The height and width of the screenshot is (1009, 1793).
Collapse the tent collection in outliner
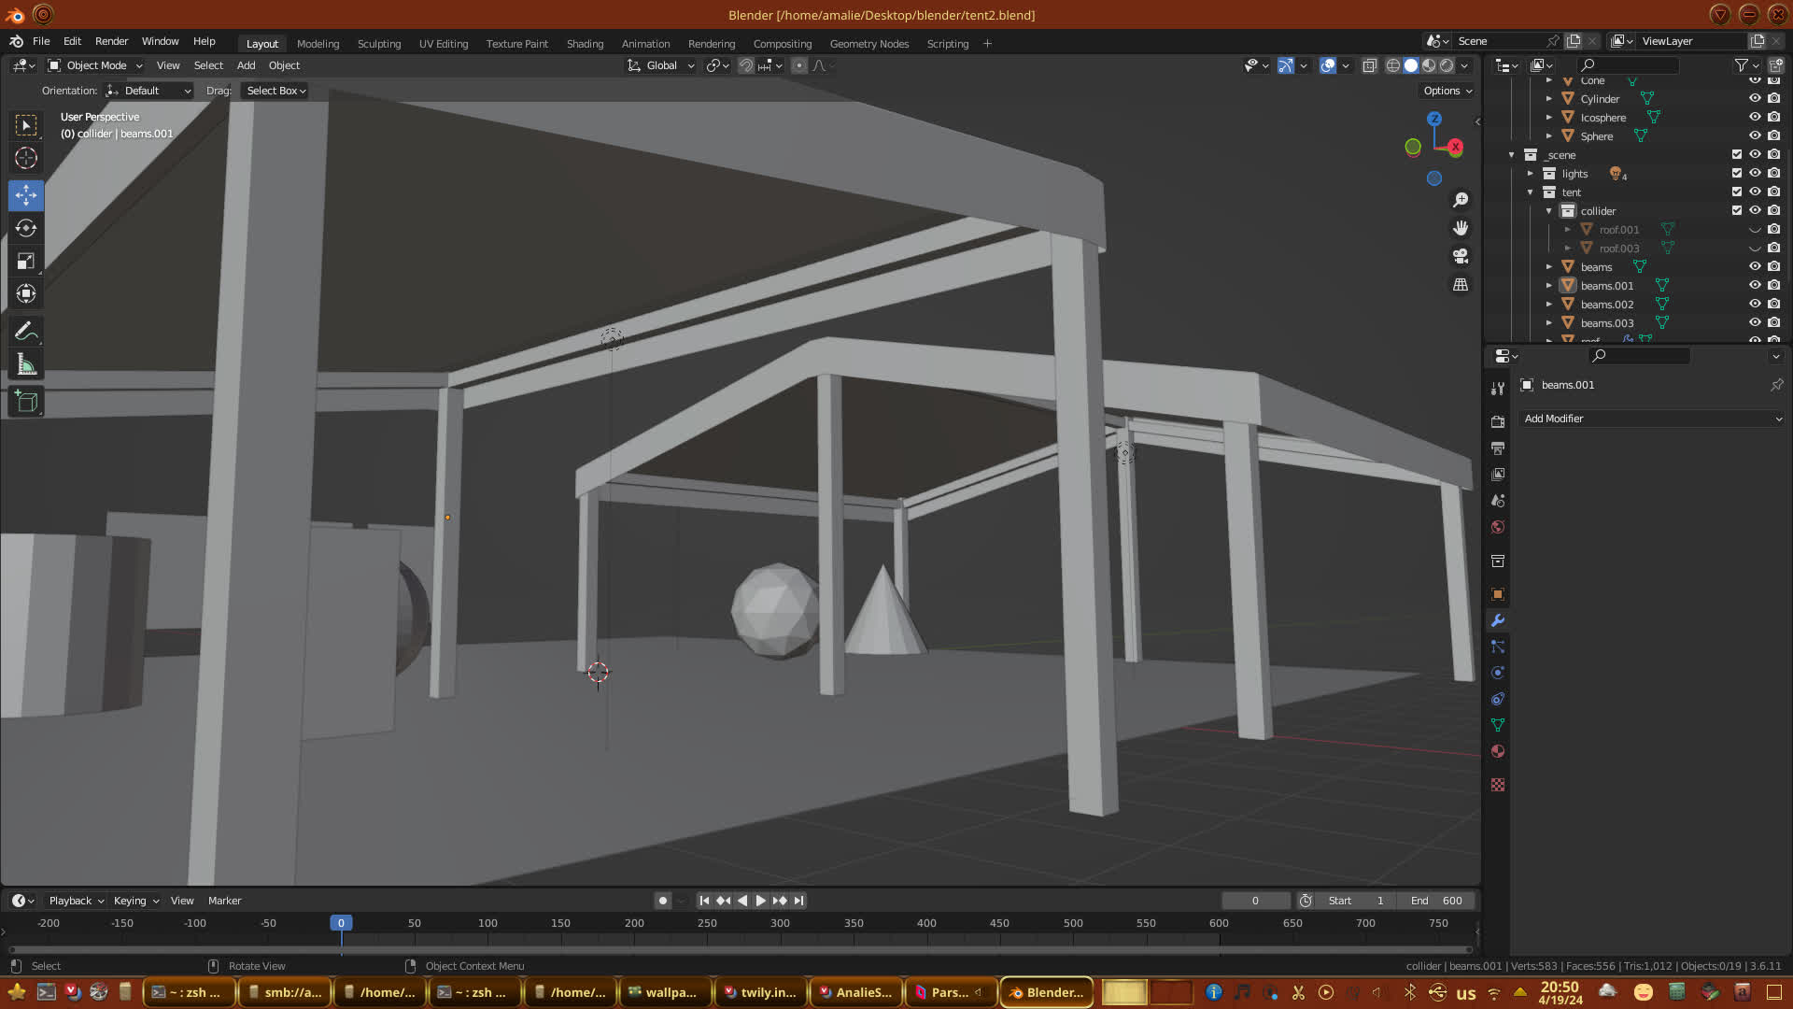1531,192
